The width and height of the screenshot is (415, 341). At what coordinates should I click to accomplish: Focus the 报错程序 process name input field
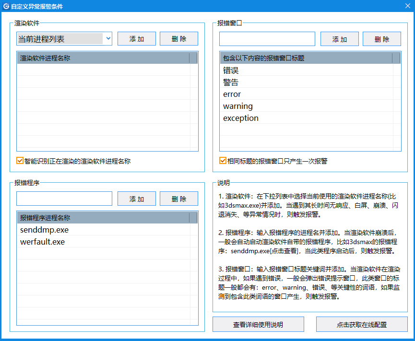coord(64,199)
